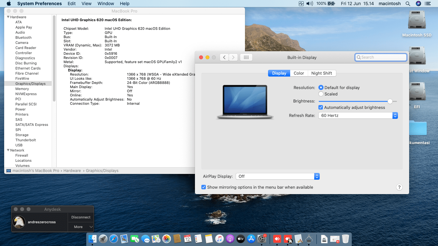This screenshot has height=246, width=438.
Task: Click the help question mark button
Action: coord(399,187)
